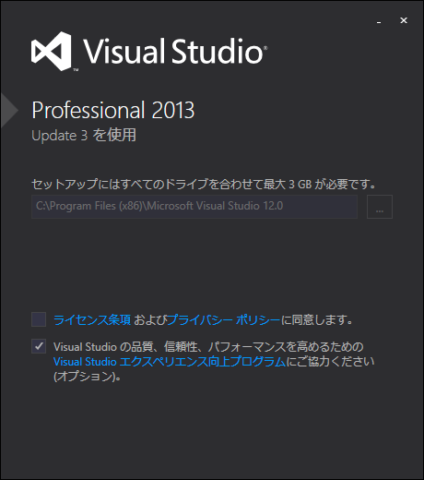Click the installation path input field
The width and height of the screenshot is (424, 480).
194,207
